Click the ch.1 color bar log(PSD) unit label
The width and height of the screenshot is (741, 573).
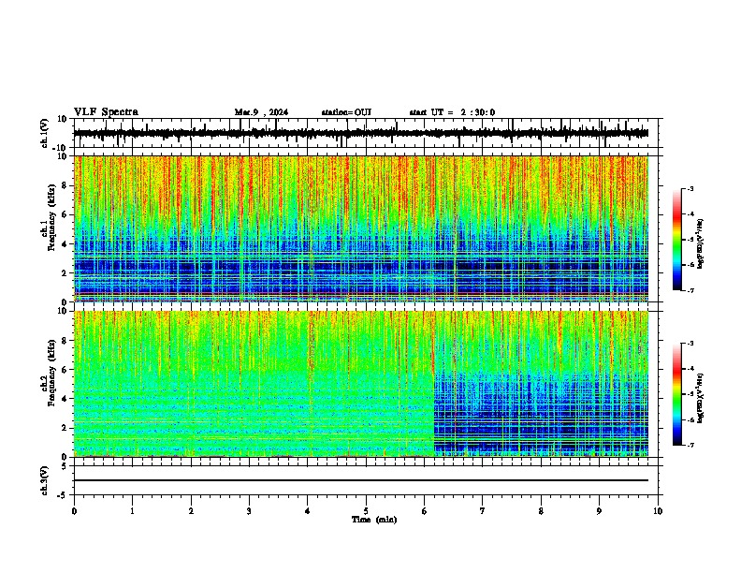(x=701, y=244)
